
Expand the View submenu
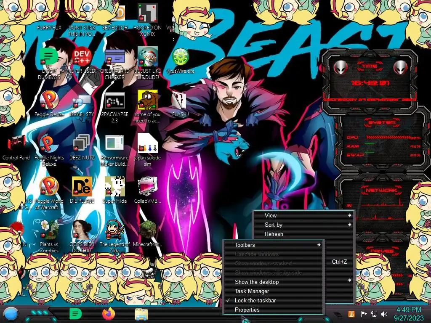pyautogui.click(x=304, y=216)
